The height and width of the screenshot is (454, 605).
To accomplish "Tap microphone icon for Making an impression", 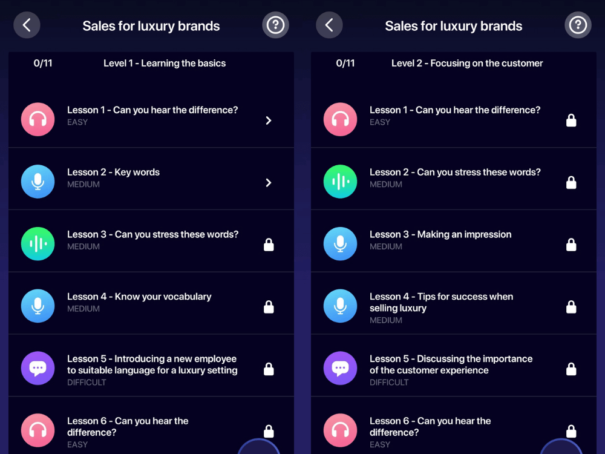I will click(340, 243).
